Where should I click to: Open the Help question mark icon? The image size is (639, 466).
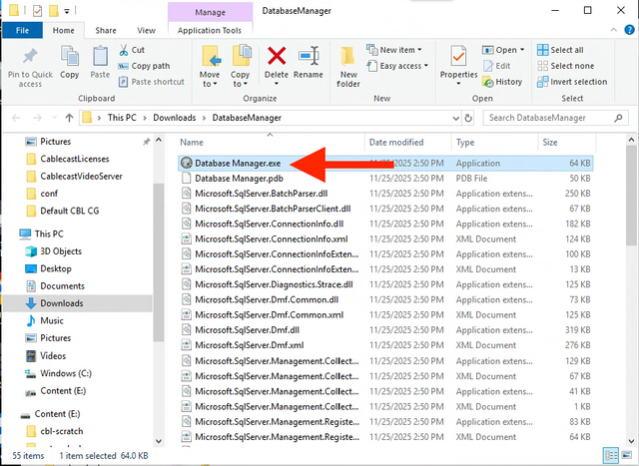(x=629, y=30)
